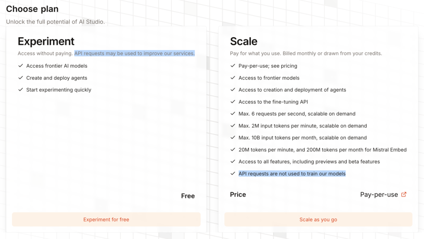
Task: Click checkmark icon next to Access frontier AI models
Action: coord(21,66)
